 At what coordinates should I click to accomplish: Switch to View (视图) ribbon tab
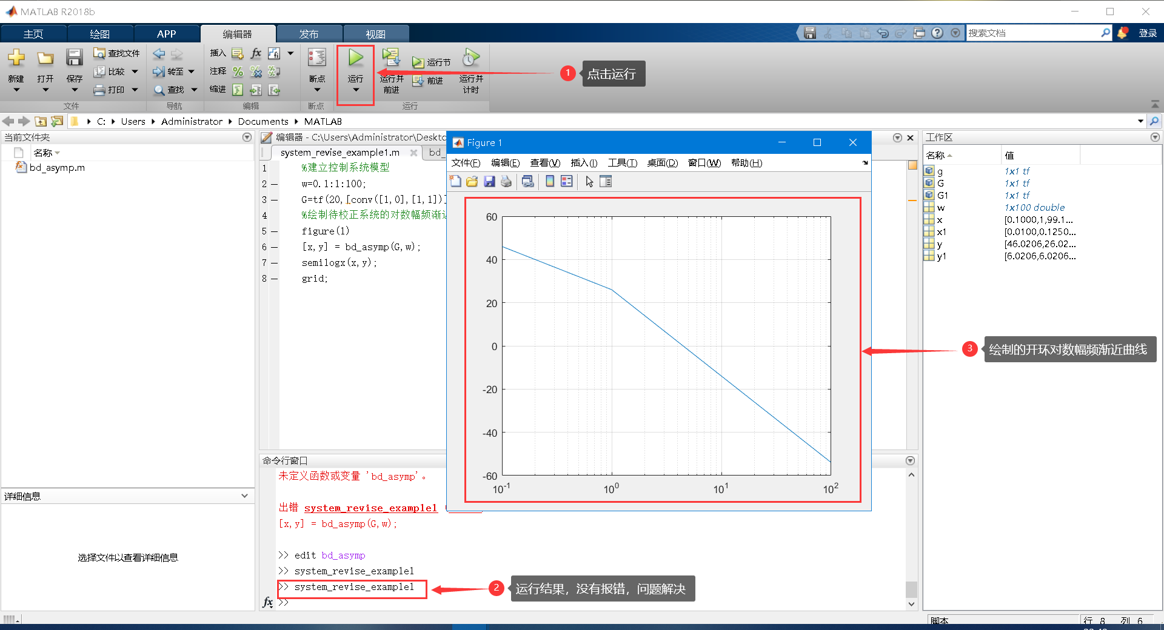(375, 34)
